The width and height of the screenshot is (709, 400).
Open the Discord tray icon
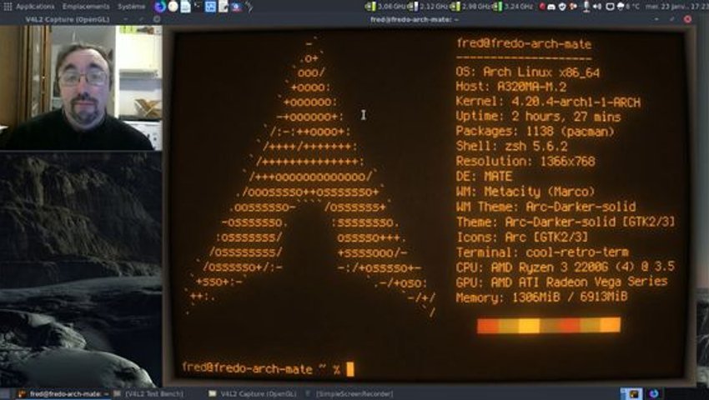[551, 7]
